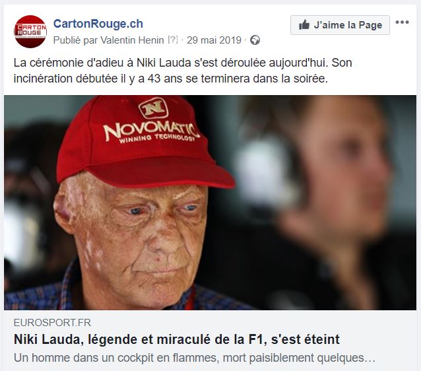Click the EUROSPORT.FR source domain

coord(52,322)
